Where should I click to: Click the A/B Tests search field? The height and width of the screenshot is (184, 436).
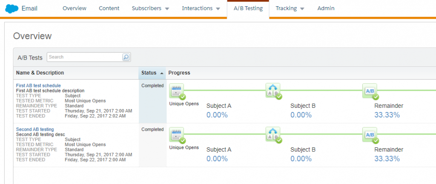pos(84,57)
